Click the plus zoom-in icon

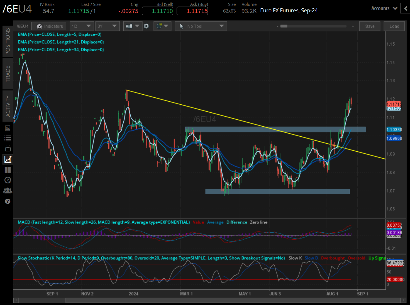(x=353, y=26)
